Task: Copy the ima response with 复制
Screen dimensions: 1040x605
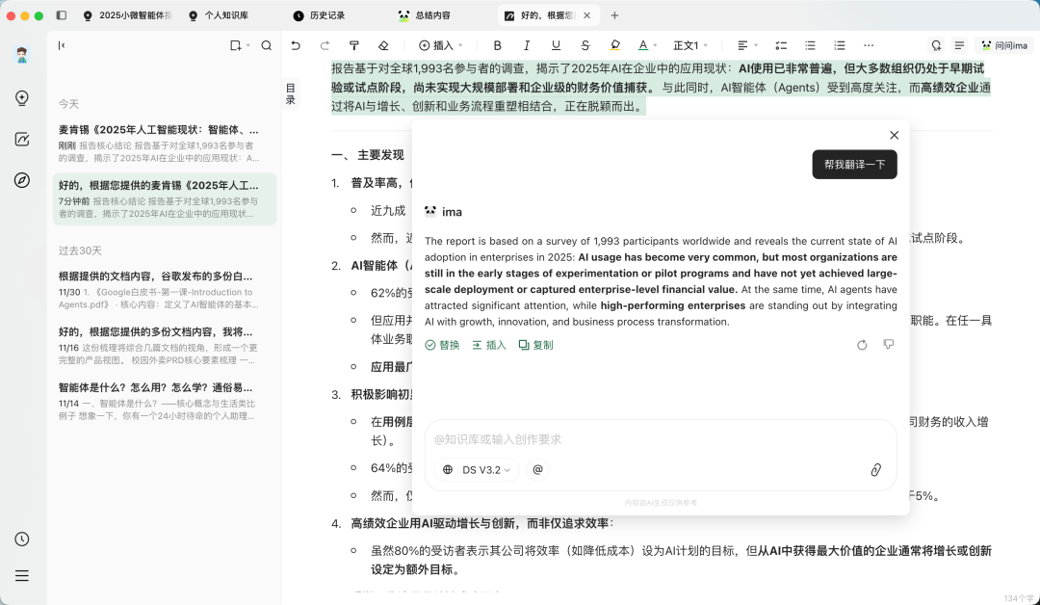Action: (535, 344)
